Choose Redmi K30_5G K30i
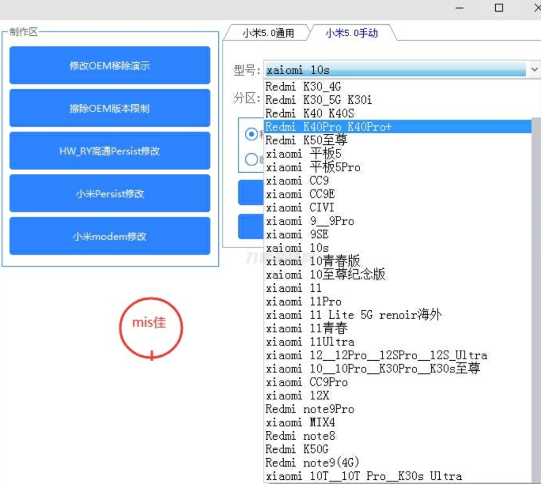 pos(398,100)
